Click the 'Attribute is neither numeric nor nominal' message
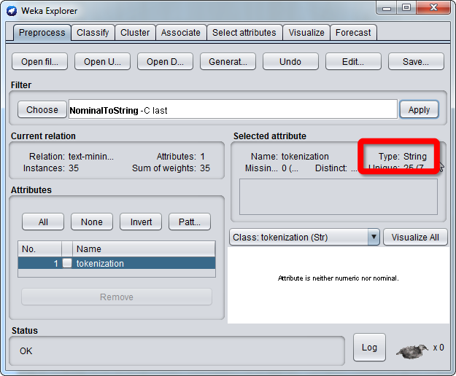The width and height of the screenshot is (456, 376). coord(339,278)
